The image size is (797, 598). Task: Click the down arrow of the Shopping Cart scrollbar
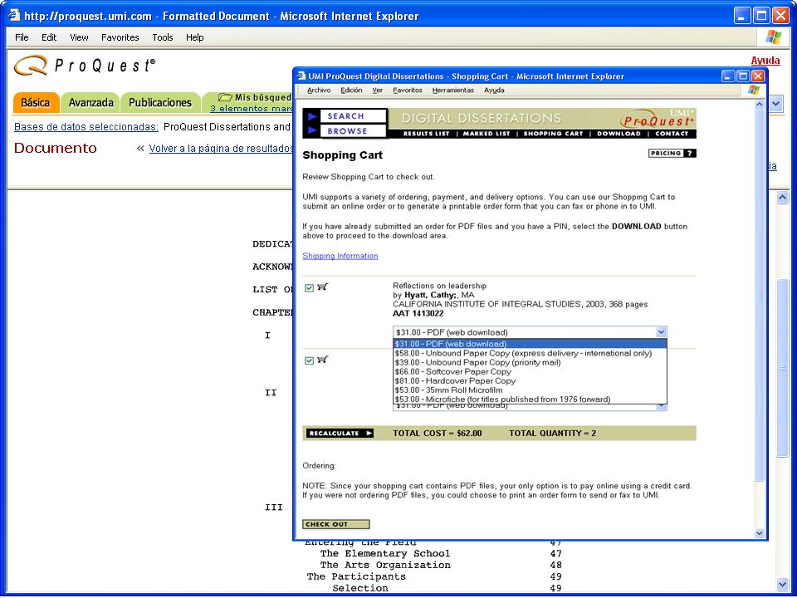point(760,533)
